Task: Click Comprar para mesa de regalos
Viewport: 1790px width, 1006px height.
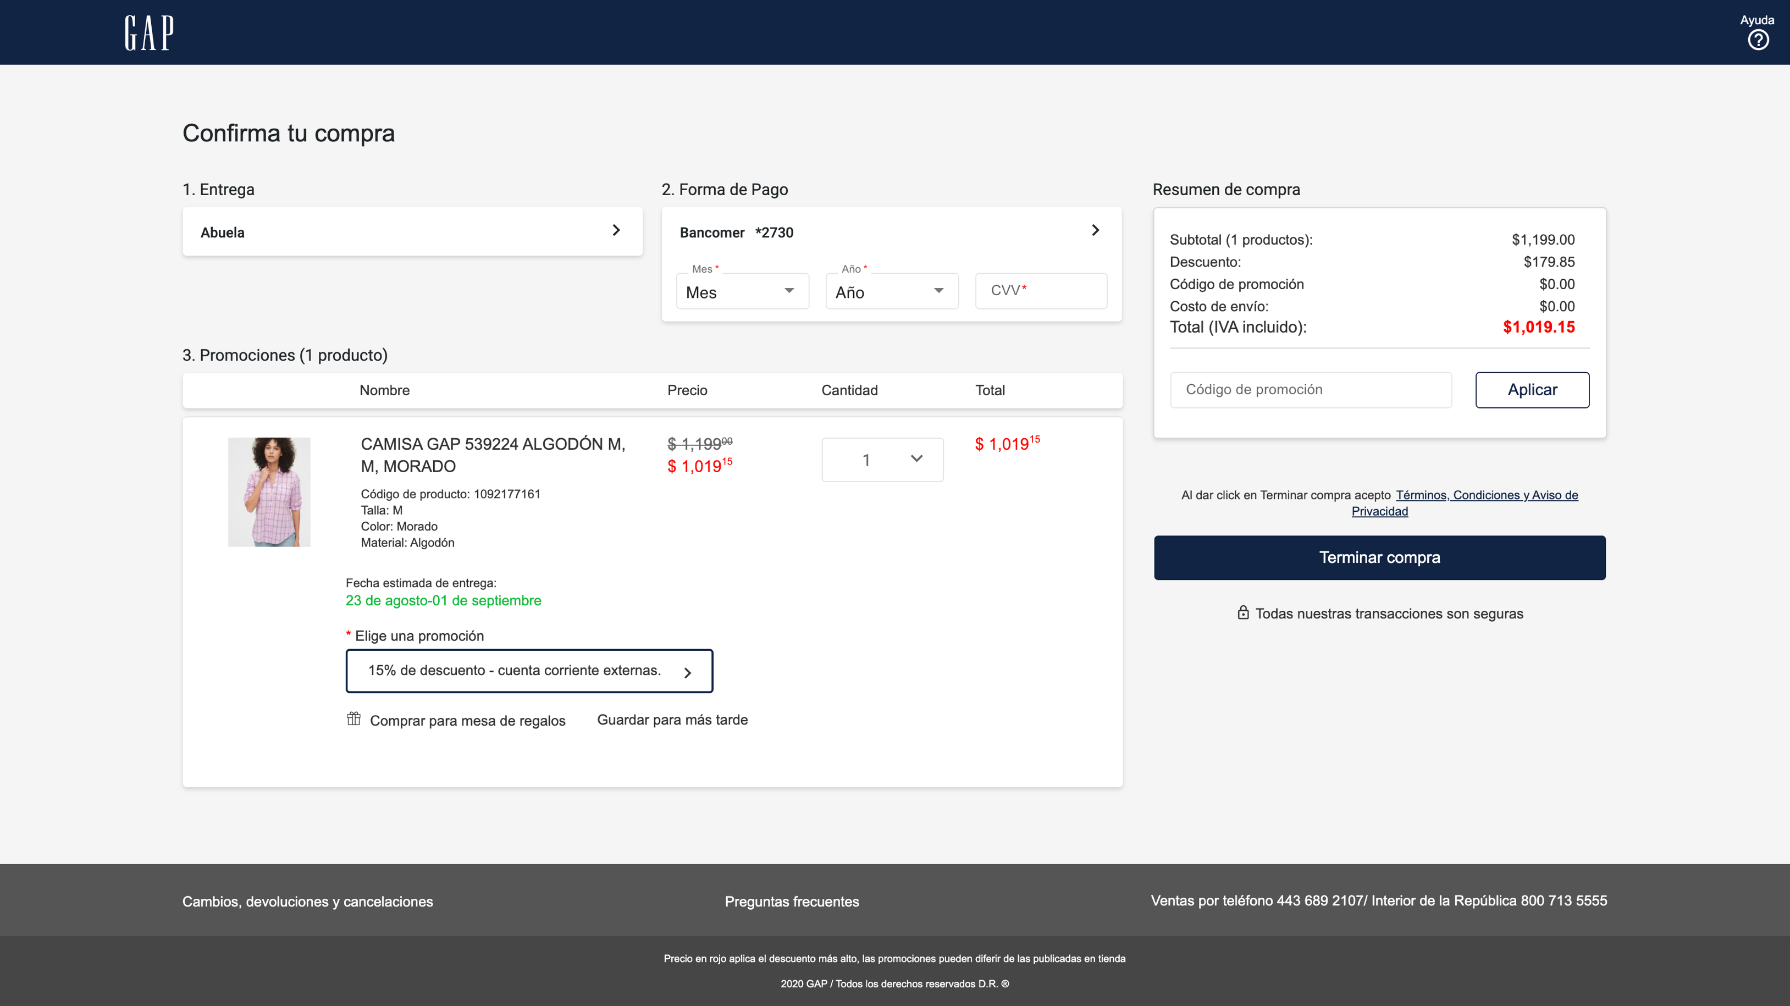Action: 468,721
